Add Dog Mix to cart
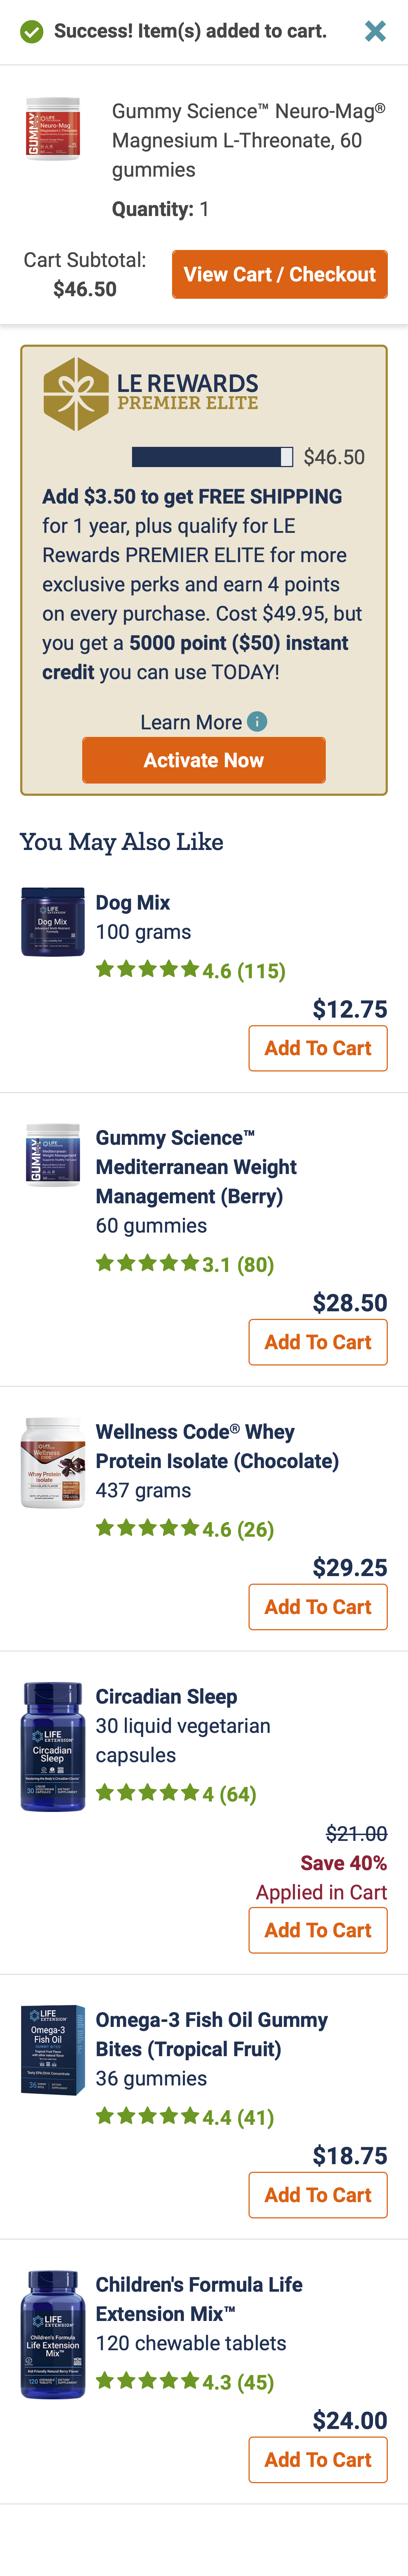The height and width of the screenshot is (2576, 408). pos(317,1048)
